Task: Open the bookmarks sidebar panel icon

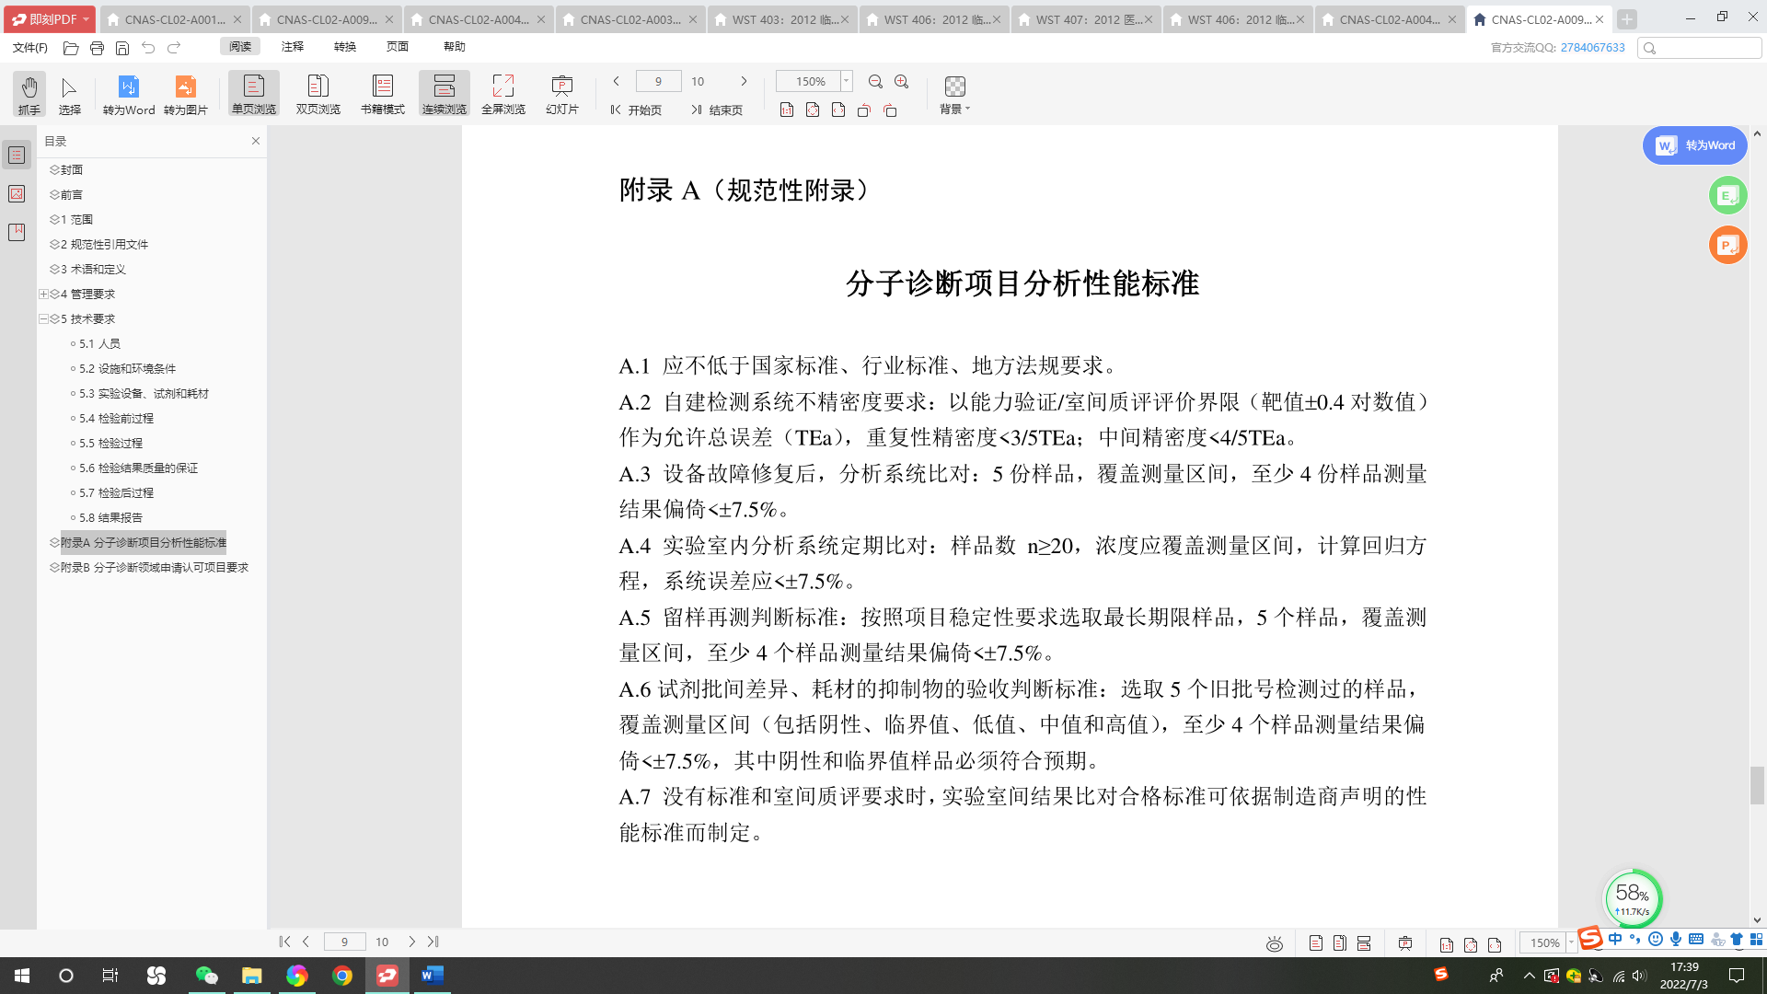Action: tap(17, 232)
